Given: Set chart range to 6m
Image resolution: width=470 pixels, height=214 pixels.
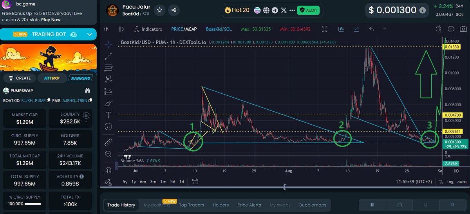Looking at the screenshot, I should (x=143, y=182).
